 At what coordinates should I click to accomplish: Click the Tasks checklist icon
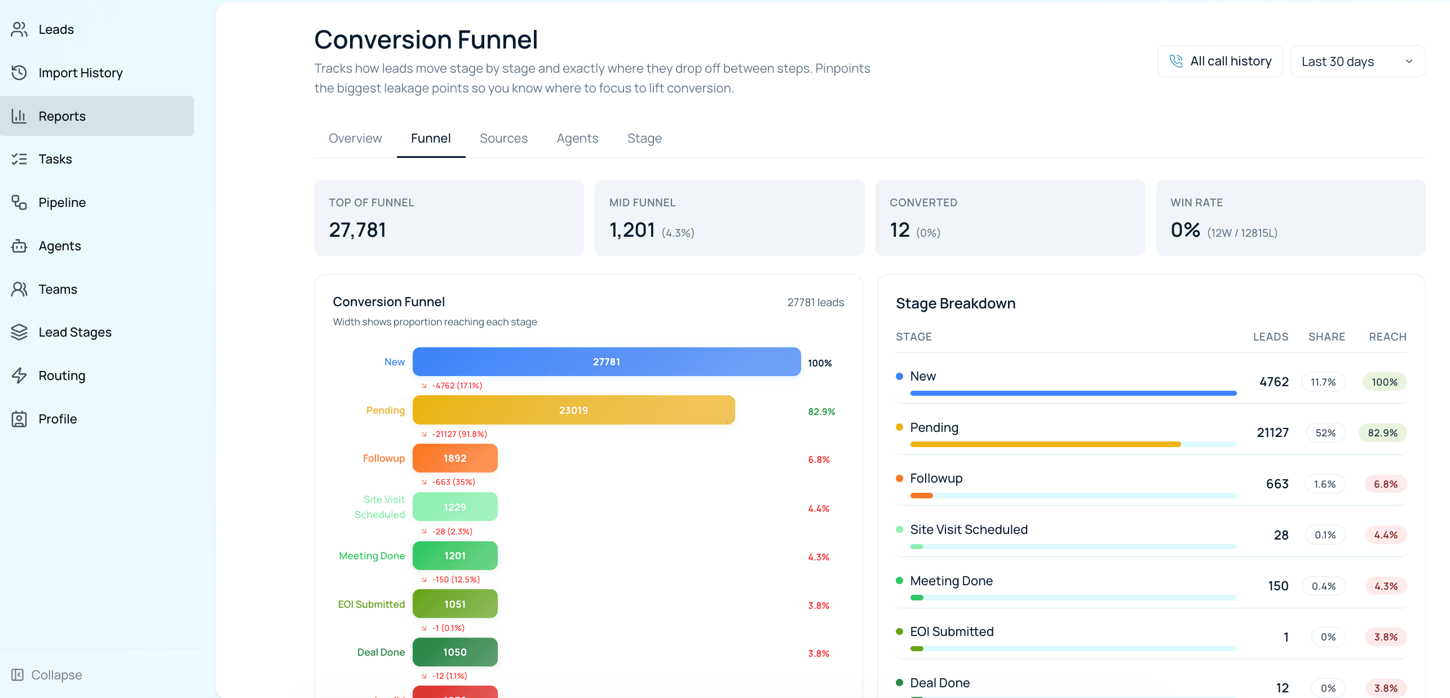point(19,159)
